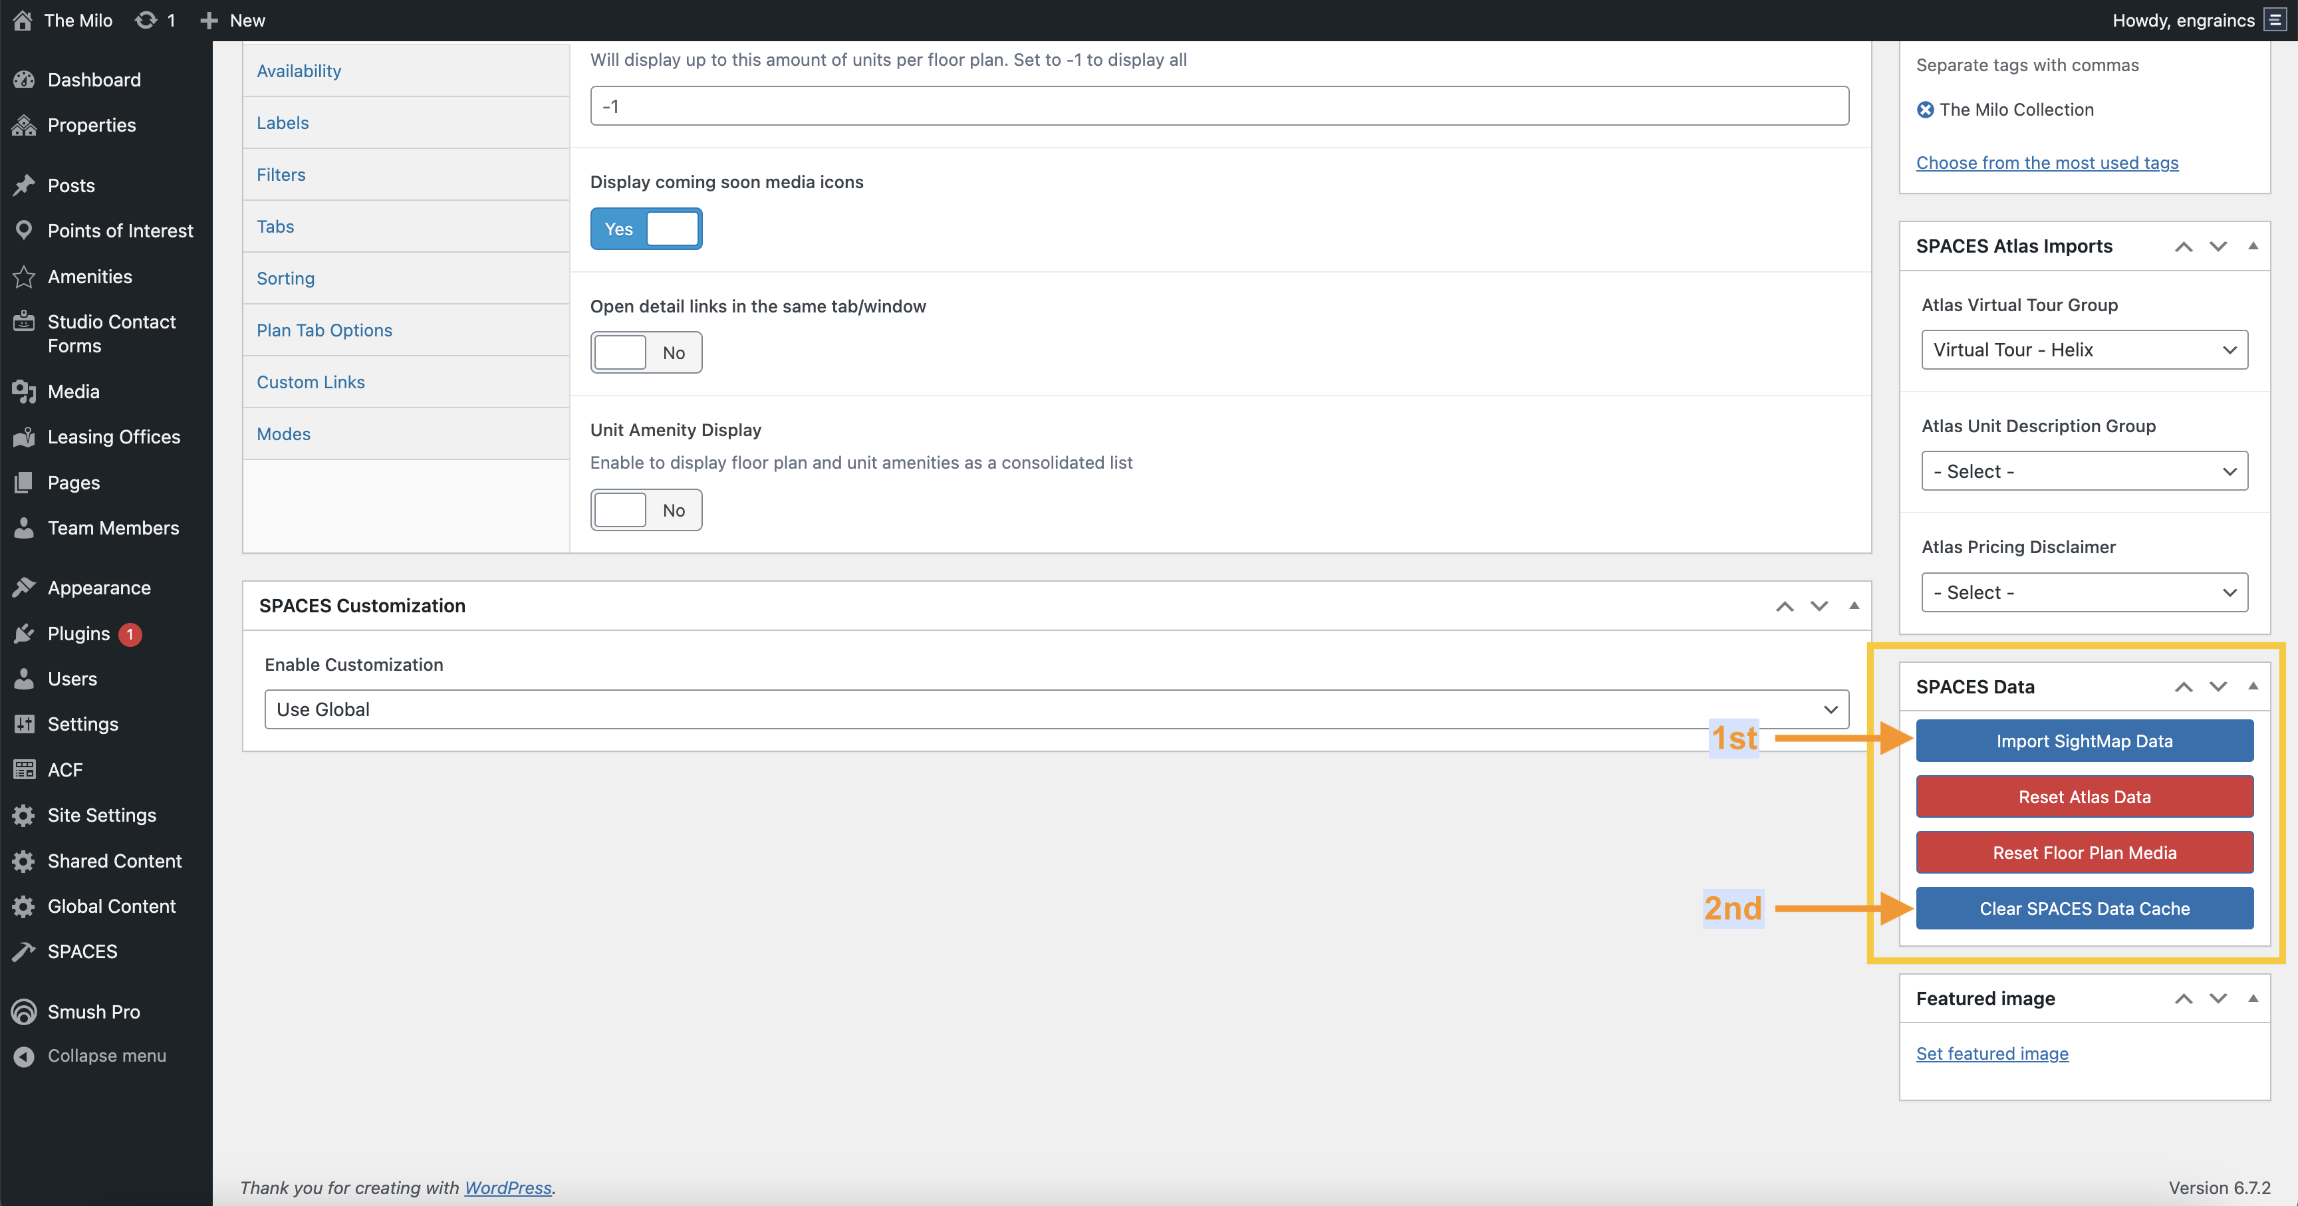Move SPACES Data panel down
The width and height of the screenshot is (2298, 1206).
(x=2218, y=686)
